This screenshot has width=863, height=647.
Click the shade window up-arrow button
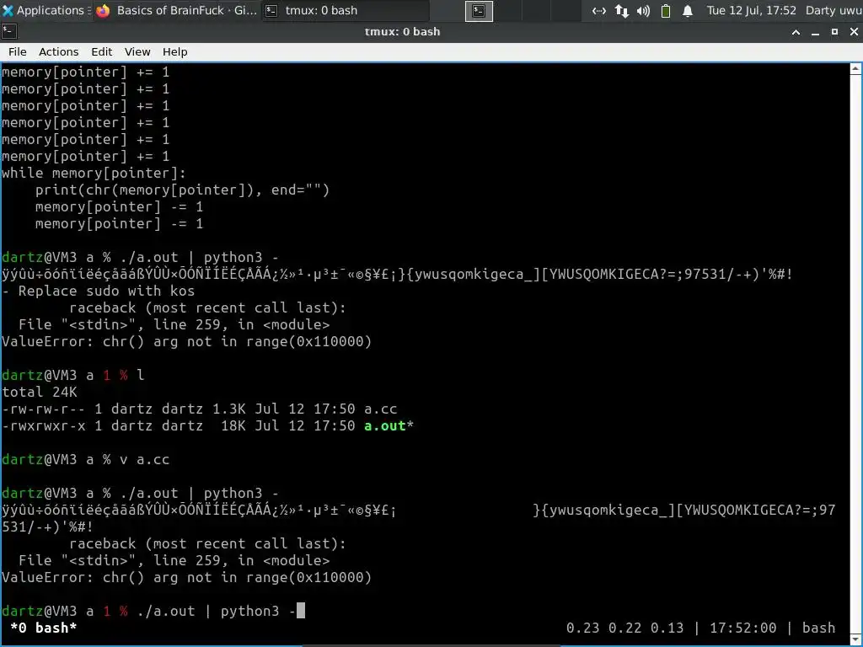coord(796,32)
